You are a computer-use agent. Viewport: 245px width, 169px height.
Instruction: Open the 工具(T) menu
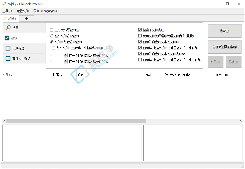7,11
